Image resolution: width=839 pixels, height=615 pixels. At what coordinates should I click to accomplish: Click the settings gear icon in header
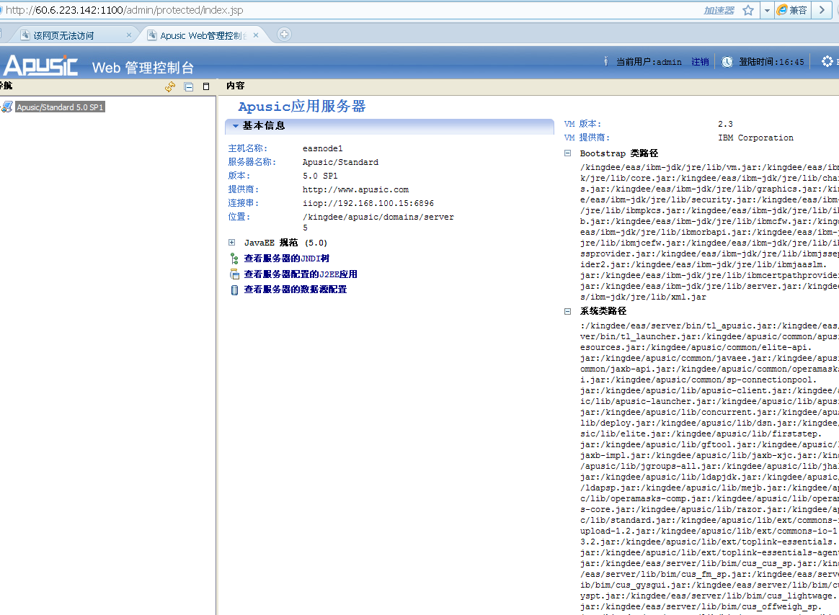point(827,61)
